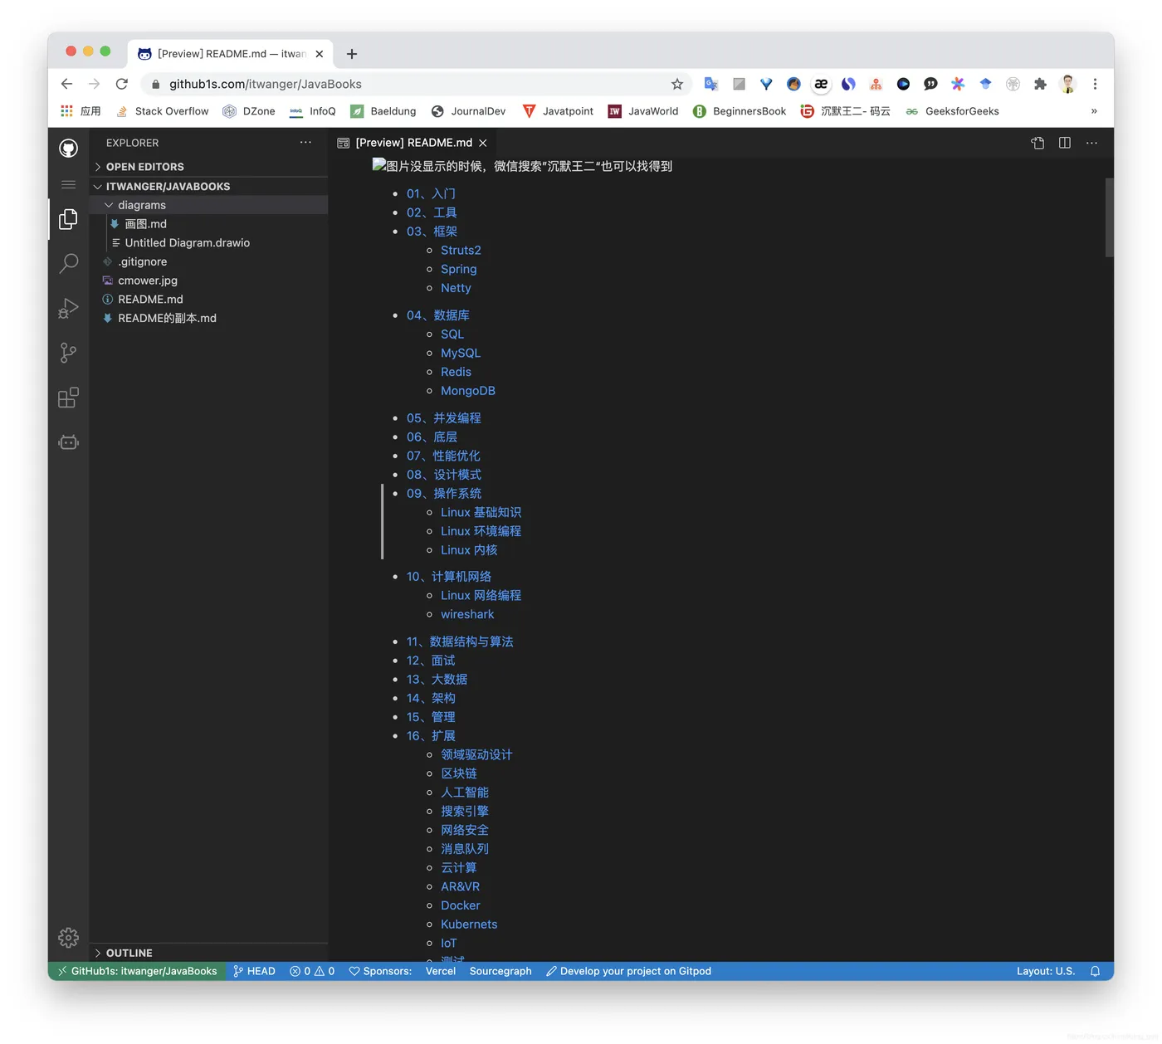
Task: Open the Source Control icon
Action: [69, 354]
